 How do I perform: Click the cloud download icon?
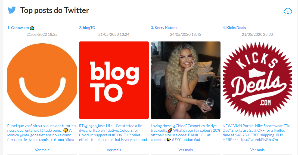point(288,11)
